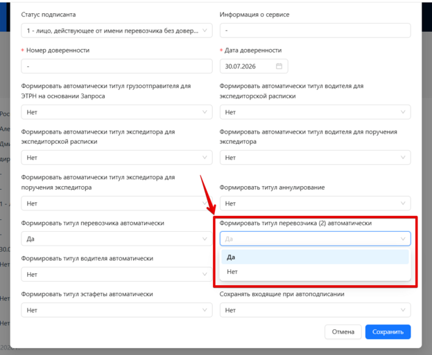432x355 pixels.
Task: Expand Формировать титул водителя автоматически select
Action: (x=116, y=275)
